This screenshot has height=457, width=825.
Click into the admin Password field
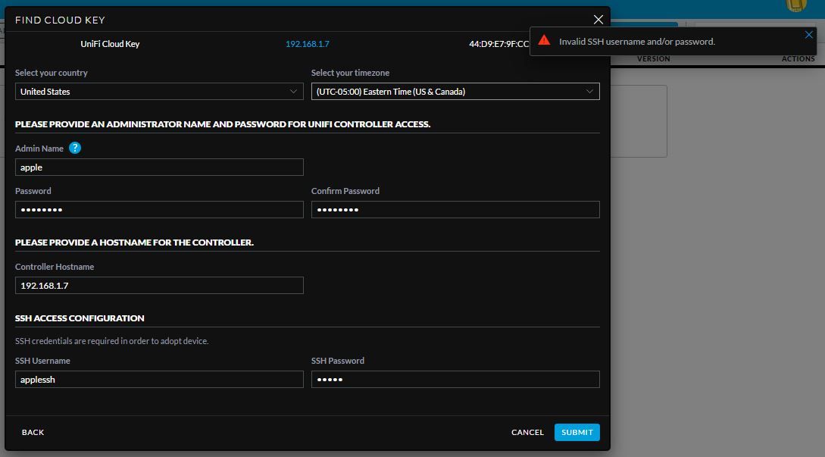(x=159, y=210)
